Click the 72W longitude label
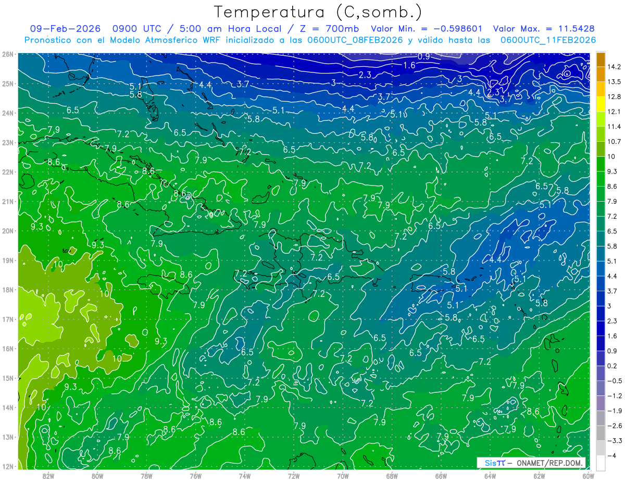625x483 pixels. [294, 476]
